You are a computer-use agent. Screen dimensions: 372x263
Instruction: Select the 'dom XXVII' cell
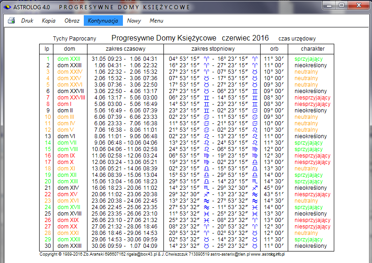70,91
